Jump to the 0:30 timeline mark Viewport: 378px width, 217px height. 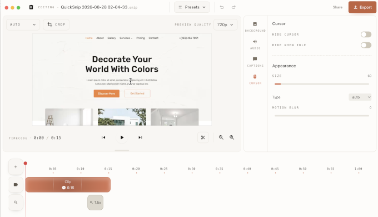192,169
